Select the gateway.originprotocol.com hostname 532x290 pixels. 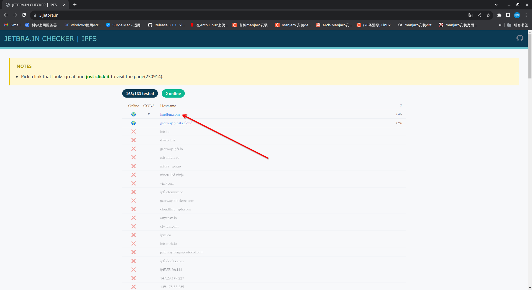(x=182, y=252)
